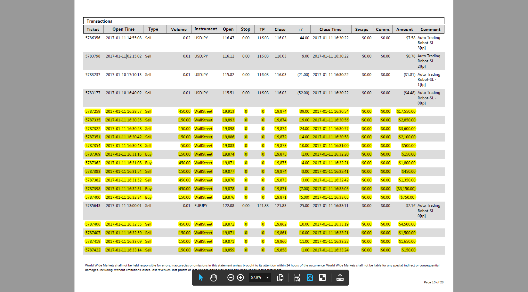
Task: Zoom in with the plus icon
Action: (240, 278)
